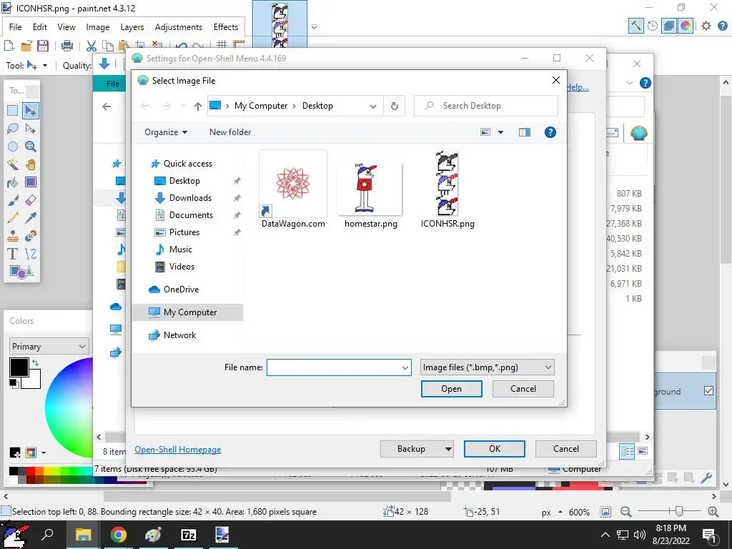Open the Open-Shell Homepage link

point(178,450)
